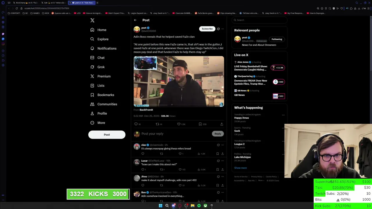Open CONTENT? bookmarks folder
This screenshot has width=372, height=209.
[14, 13]
